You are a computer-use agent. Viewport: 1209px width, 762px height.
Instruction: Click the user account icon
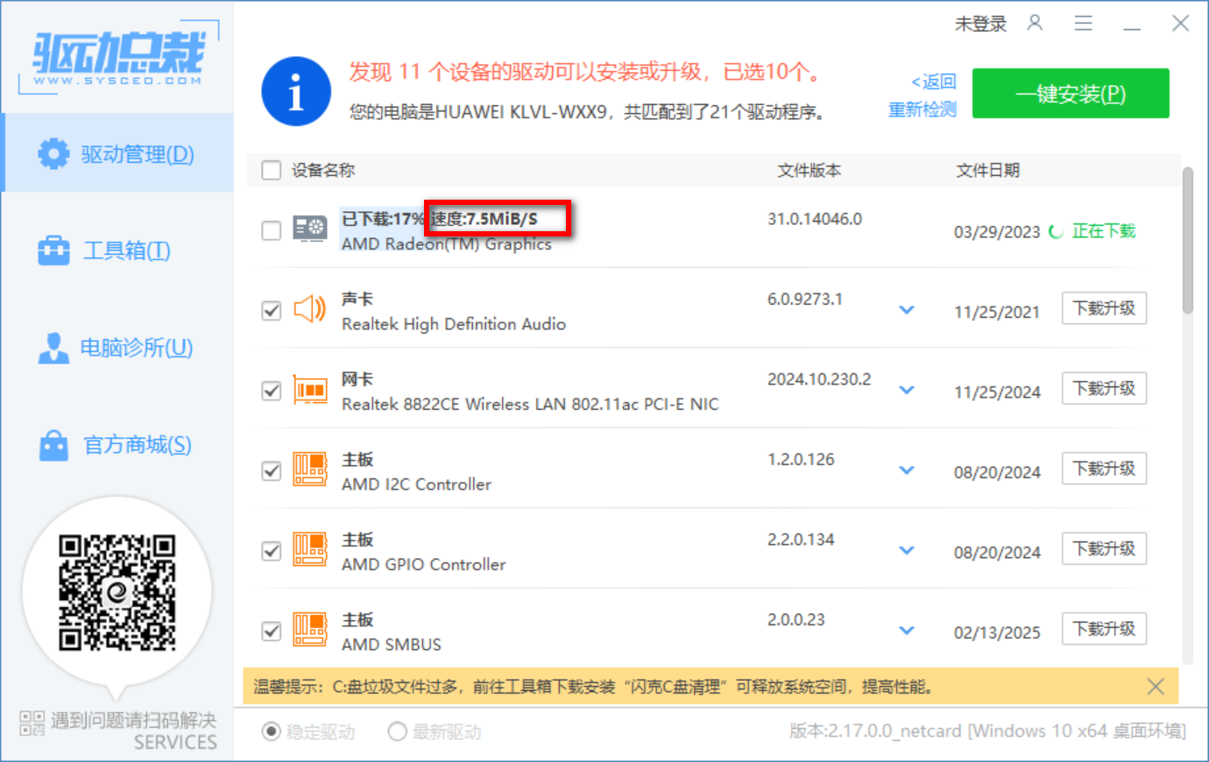tap(1035, 23)
